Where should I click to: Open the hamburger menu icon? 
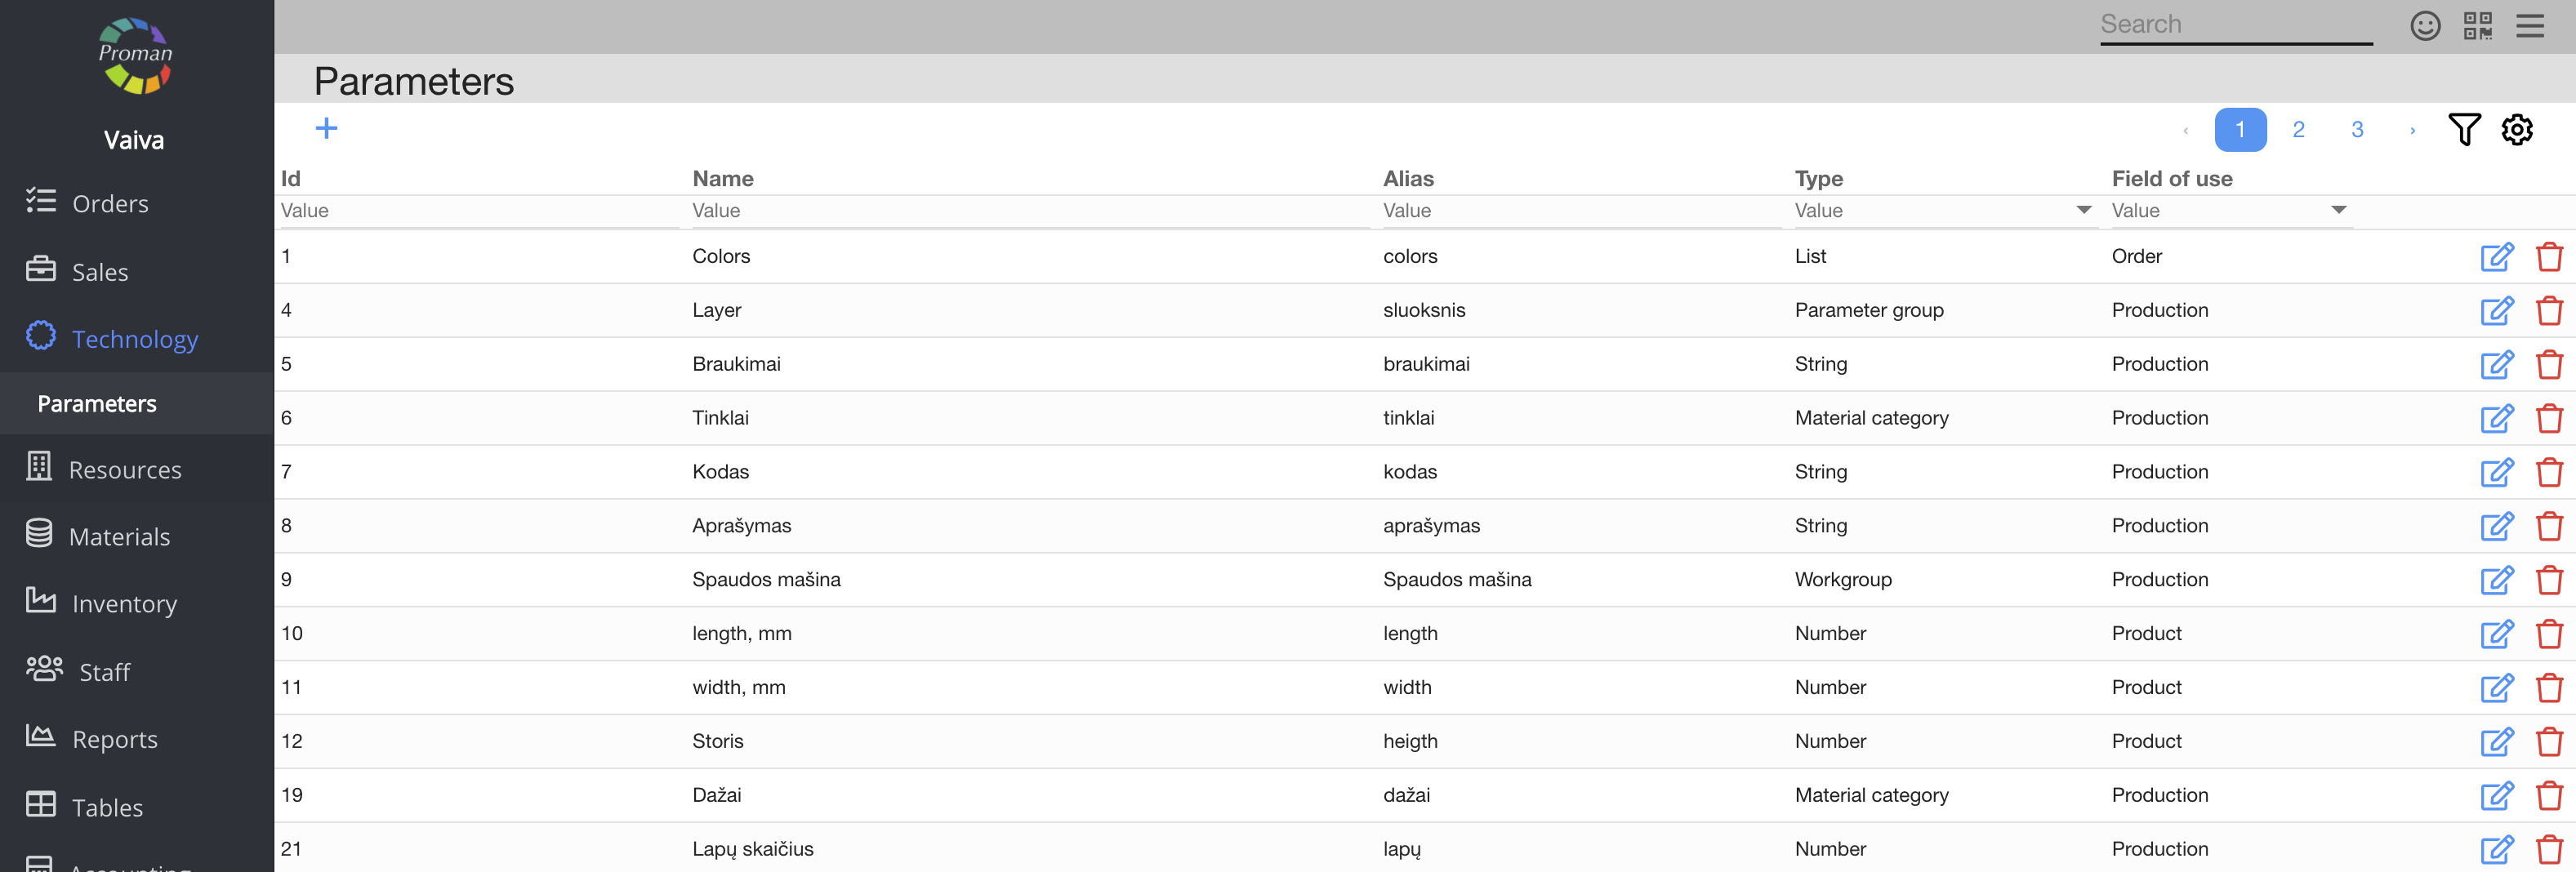2529,25
